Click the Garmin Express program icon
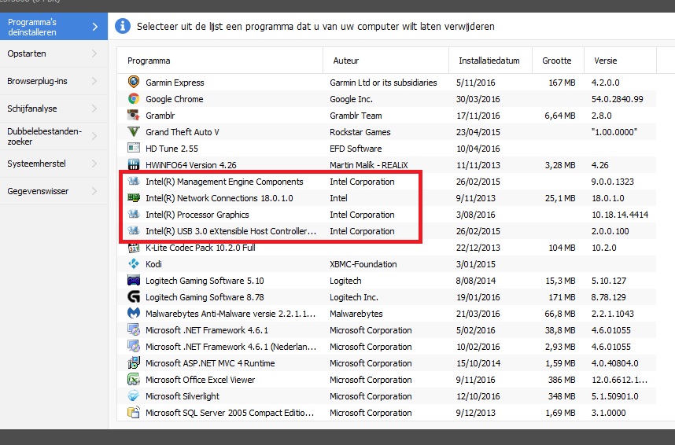675x445 pixels. pos(134,83)
